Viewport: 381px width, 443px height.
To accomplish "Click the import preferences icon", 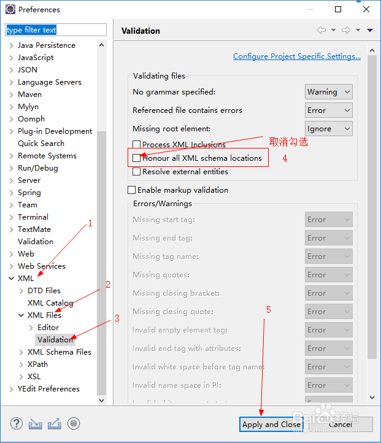I will coord(36,423).
